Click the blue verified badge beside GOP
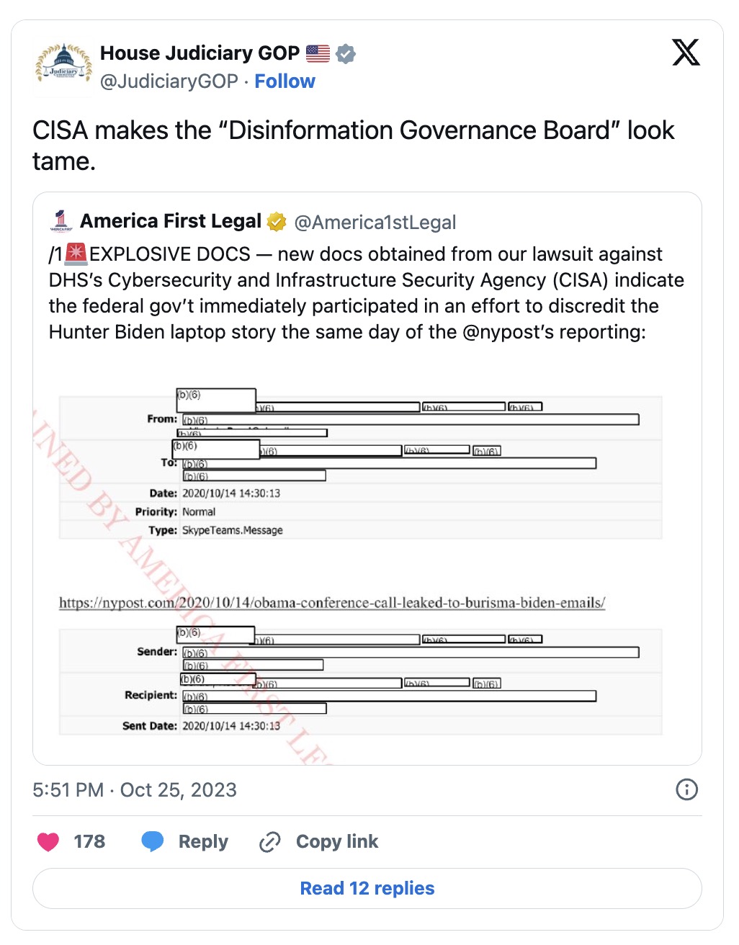The image size is (739, 945). (x=346, y=54)
